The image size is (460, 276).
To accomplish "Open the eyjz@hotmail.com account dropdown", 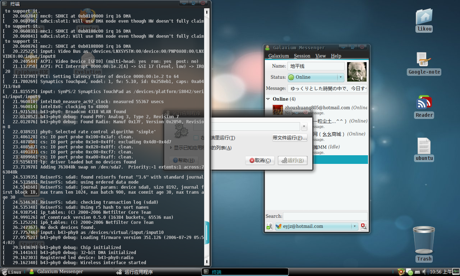I will coord(316,226).
